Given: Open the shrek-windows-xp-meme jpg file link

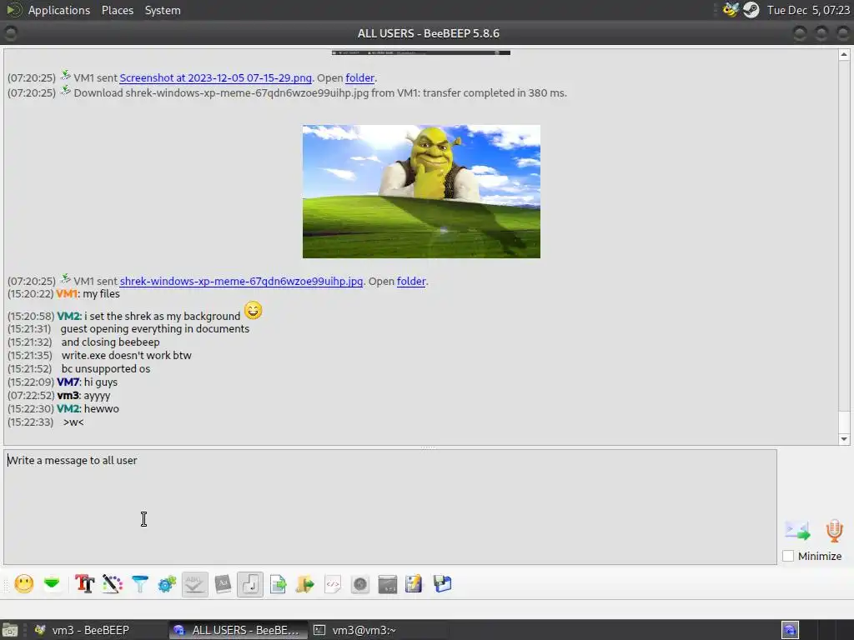Looking at the screenshot, I should (241, 281).
